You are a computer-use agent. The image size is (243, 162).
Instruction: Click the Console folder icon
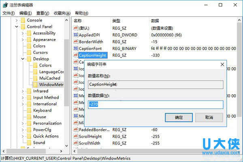coord(23,20)
